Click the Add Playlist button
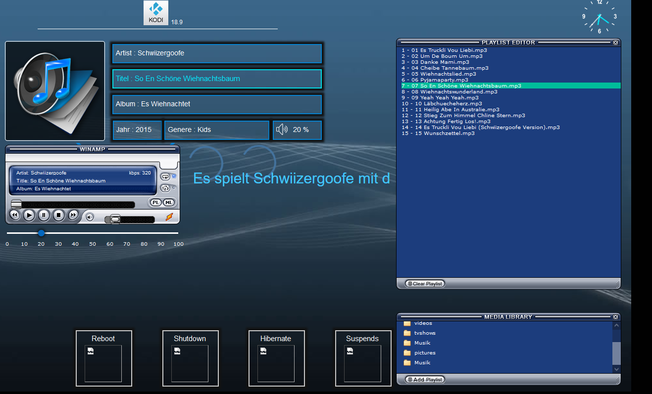Image resolution: width=652 pixels, height=394 pixels. [x=425, y=380]
